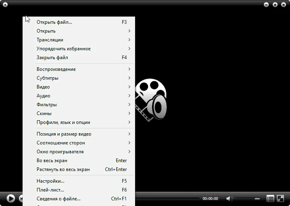The height and width of the screenshot is (206, 290).
Task: Adjust the volume slider
Action: (248, 199)
